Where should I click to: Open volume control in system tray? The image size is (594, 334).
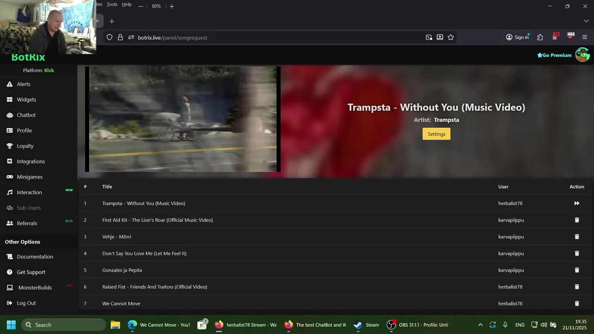[x=543, y=325]
